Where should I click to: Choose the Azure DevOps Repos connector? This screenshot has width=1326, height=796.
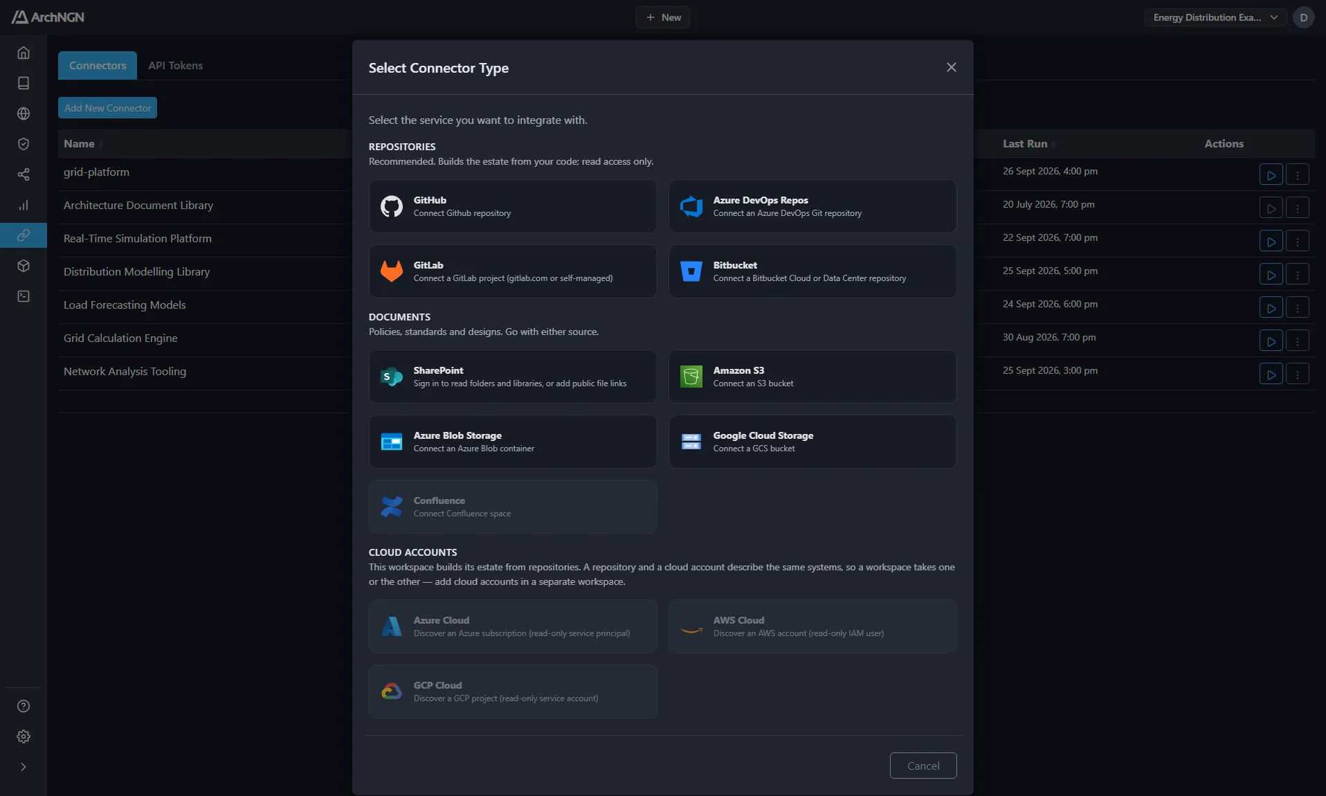click(812, 206)
